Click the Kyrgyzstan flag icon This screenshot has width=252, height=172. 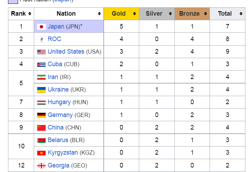pos(41,153)
